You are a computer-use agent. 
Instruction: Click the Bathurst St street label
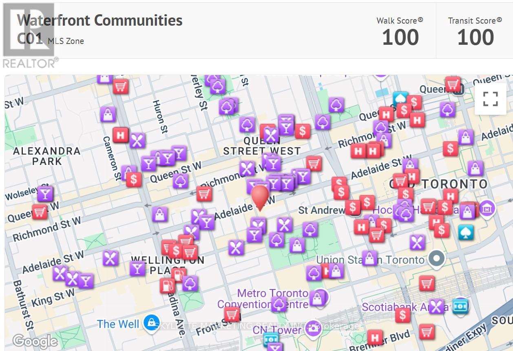click(x=23, y=305)
